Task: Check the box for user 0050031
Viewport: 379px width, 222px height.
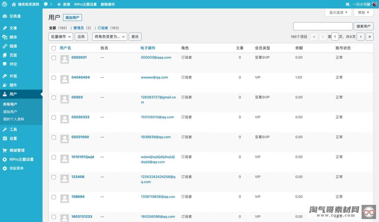Action: point(54,58)
